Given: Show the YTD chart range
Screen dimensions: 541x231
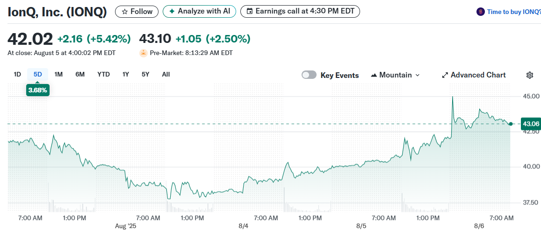Looking at the screenshot, I should point(103,74).
